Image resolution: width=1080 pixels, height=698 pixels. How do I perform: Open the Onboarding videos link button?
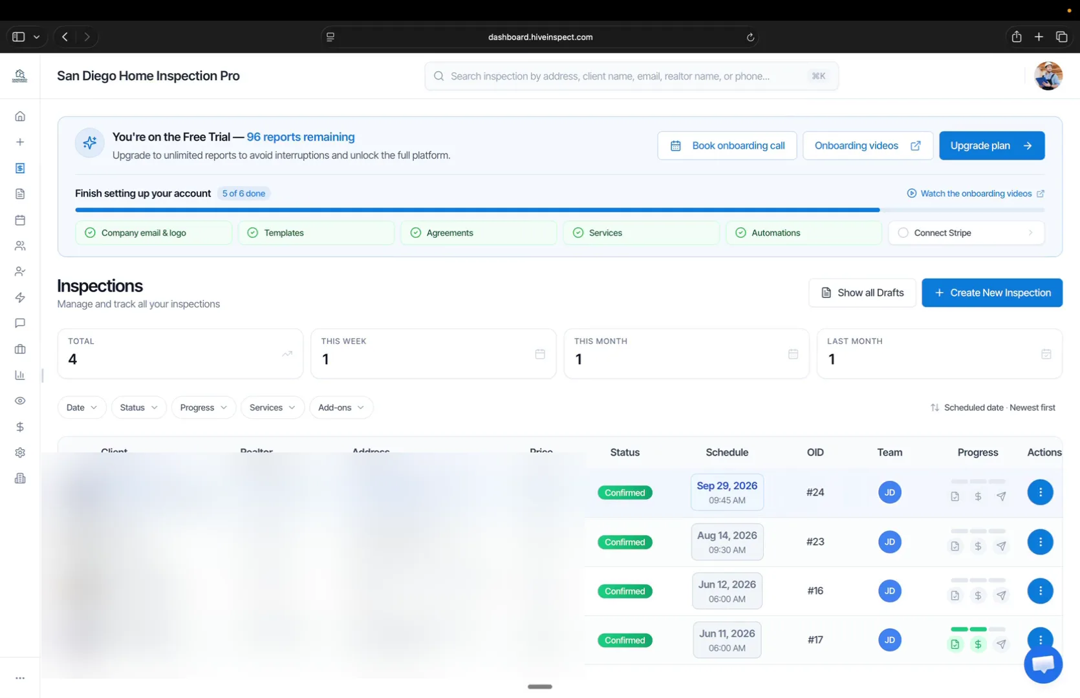click(x=868, y=145)
